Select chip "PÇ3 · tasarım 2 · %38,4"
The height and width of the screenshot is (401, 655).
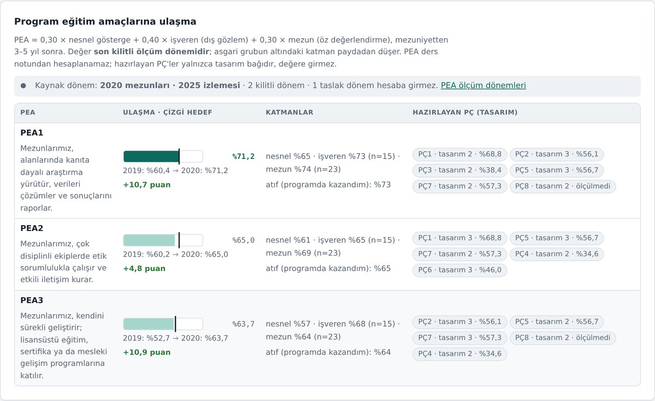[x=460, y=170]
